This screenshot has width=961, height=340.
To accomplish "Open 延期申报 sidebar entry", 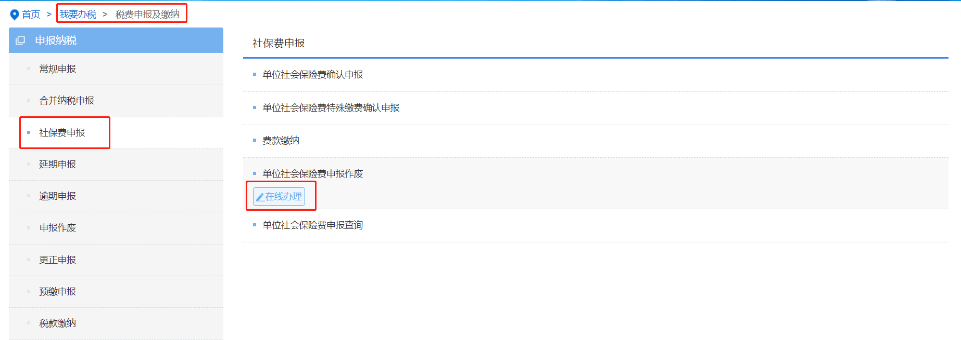I will coord(58,165).
